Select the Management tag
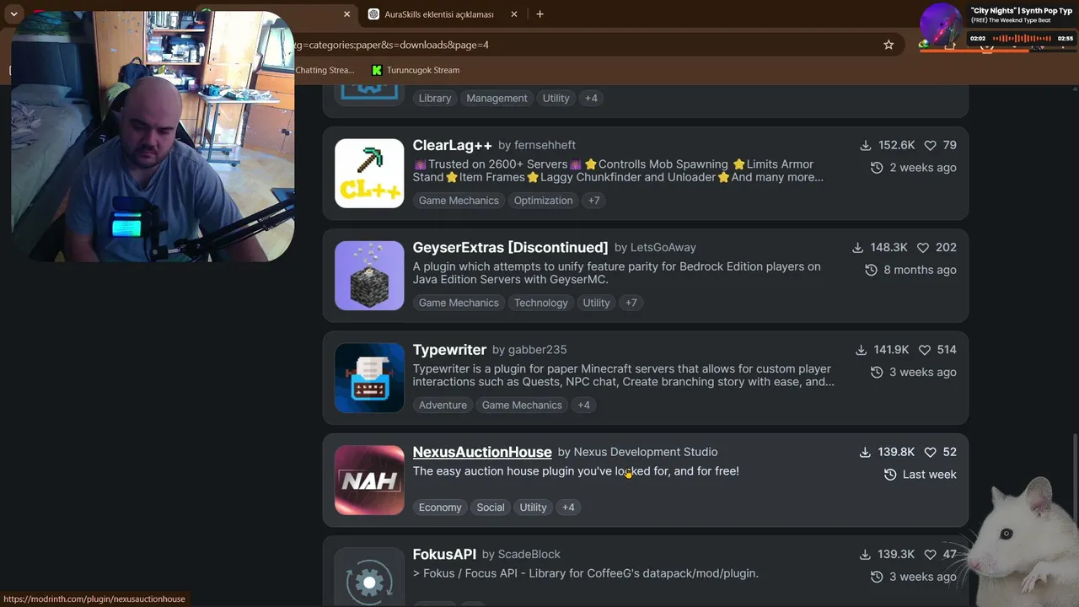1079x607 pixels. [497, 98]
